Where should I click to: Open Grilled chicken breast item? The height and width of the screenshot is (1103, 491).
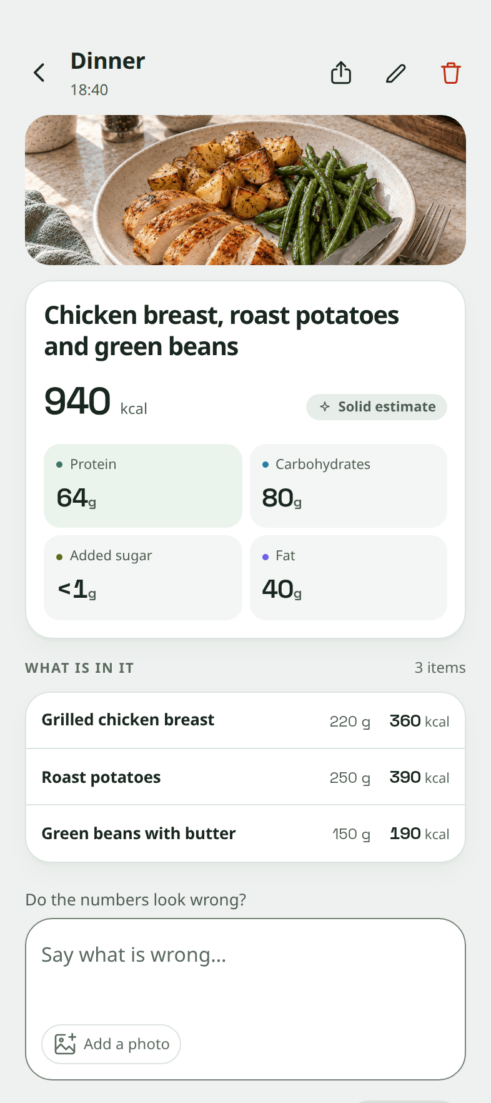coord(245,720)
